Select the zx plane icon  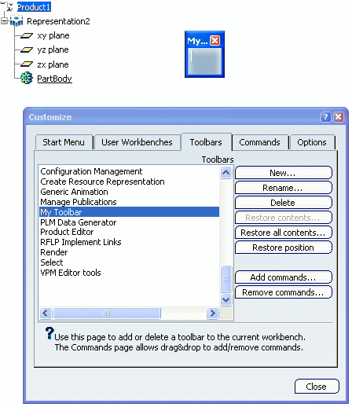click(x=27, y=64)
